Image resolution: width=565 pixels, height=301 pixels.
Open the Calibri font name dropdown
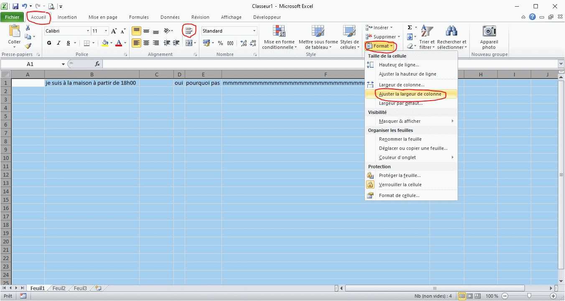coord(88,31)
